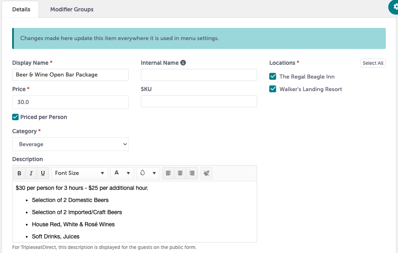Align description text to the left
The width and height of the screenshot is (398, 253).
(168, 173)
